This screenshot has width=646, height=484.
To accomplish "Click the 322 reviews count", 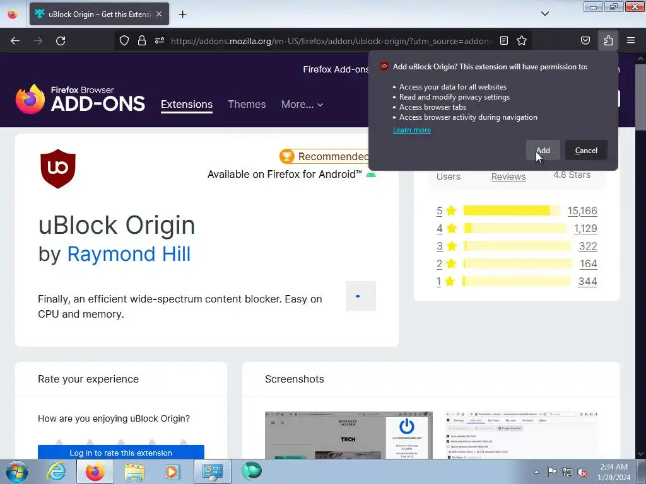I will (x=588, y=246).
